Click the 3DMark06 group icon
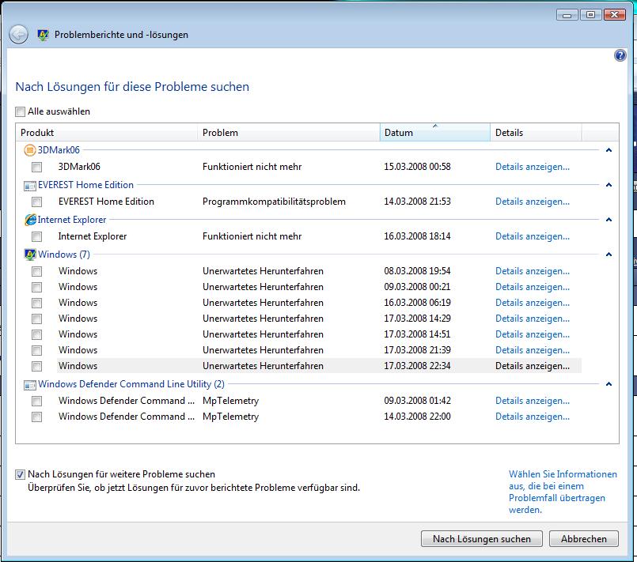The width and height of the screenshot is (637, 562). (x=30, y=150)
